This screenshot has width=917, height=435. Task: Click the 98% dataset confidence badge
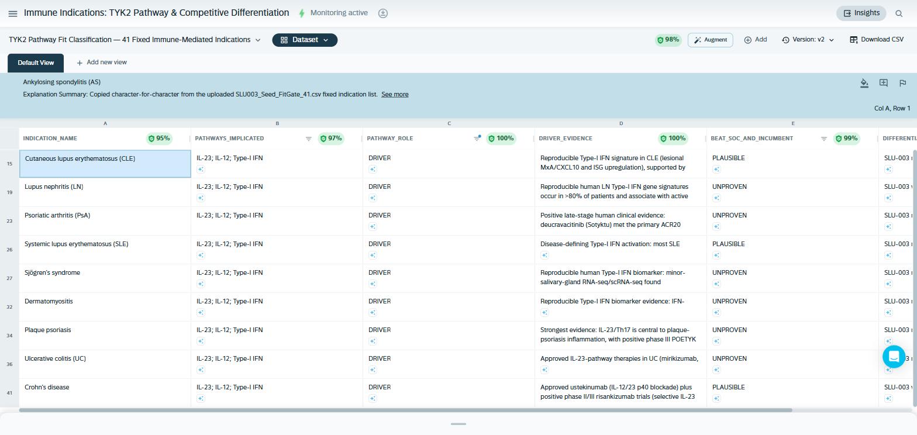click(668, 40)
